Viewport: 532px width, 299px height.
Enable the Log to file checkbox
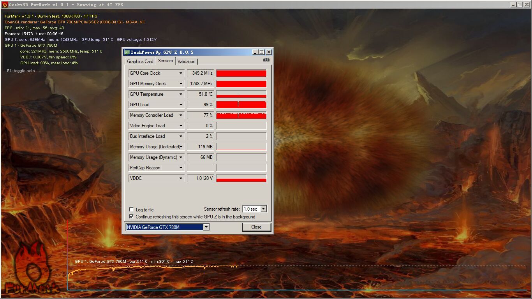132,210
